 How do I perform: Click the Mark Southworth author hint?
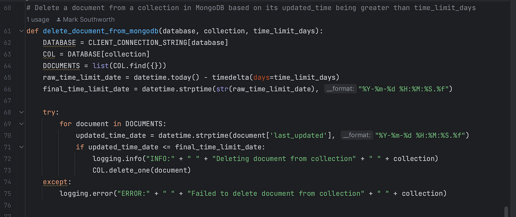coord(88,19)
